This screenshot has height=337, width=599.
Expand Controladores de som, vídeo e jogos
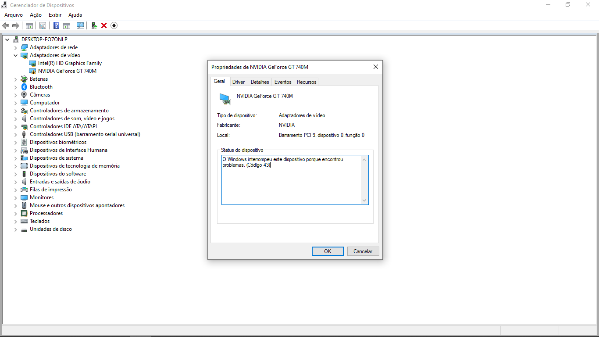(x=15, y=118)
